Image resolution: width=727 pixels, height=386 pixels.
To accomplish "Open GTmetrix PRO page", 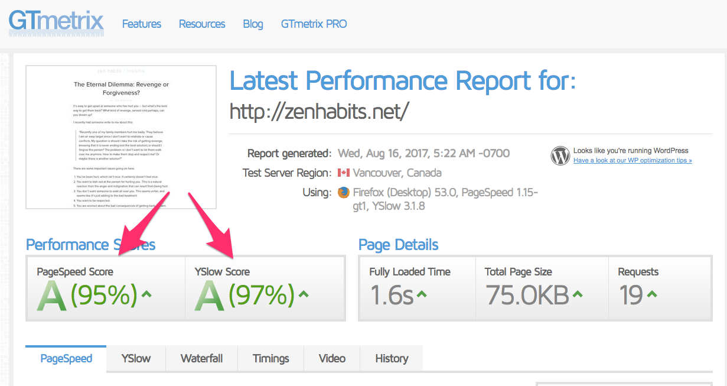I will pos(314,24).
